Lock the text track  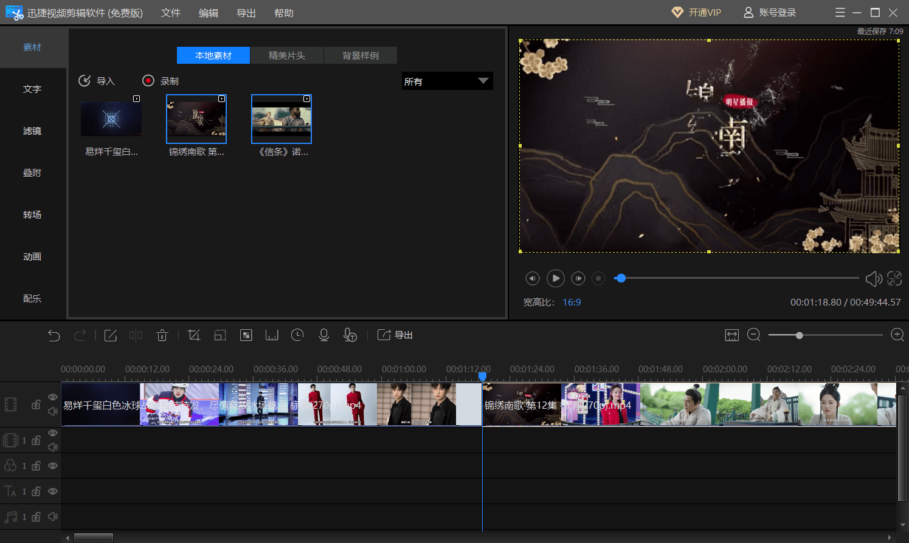(36, 491)
